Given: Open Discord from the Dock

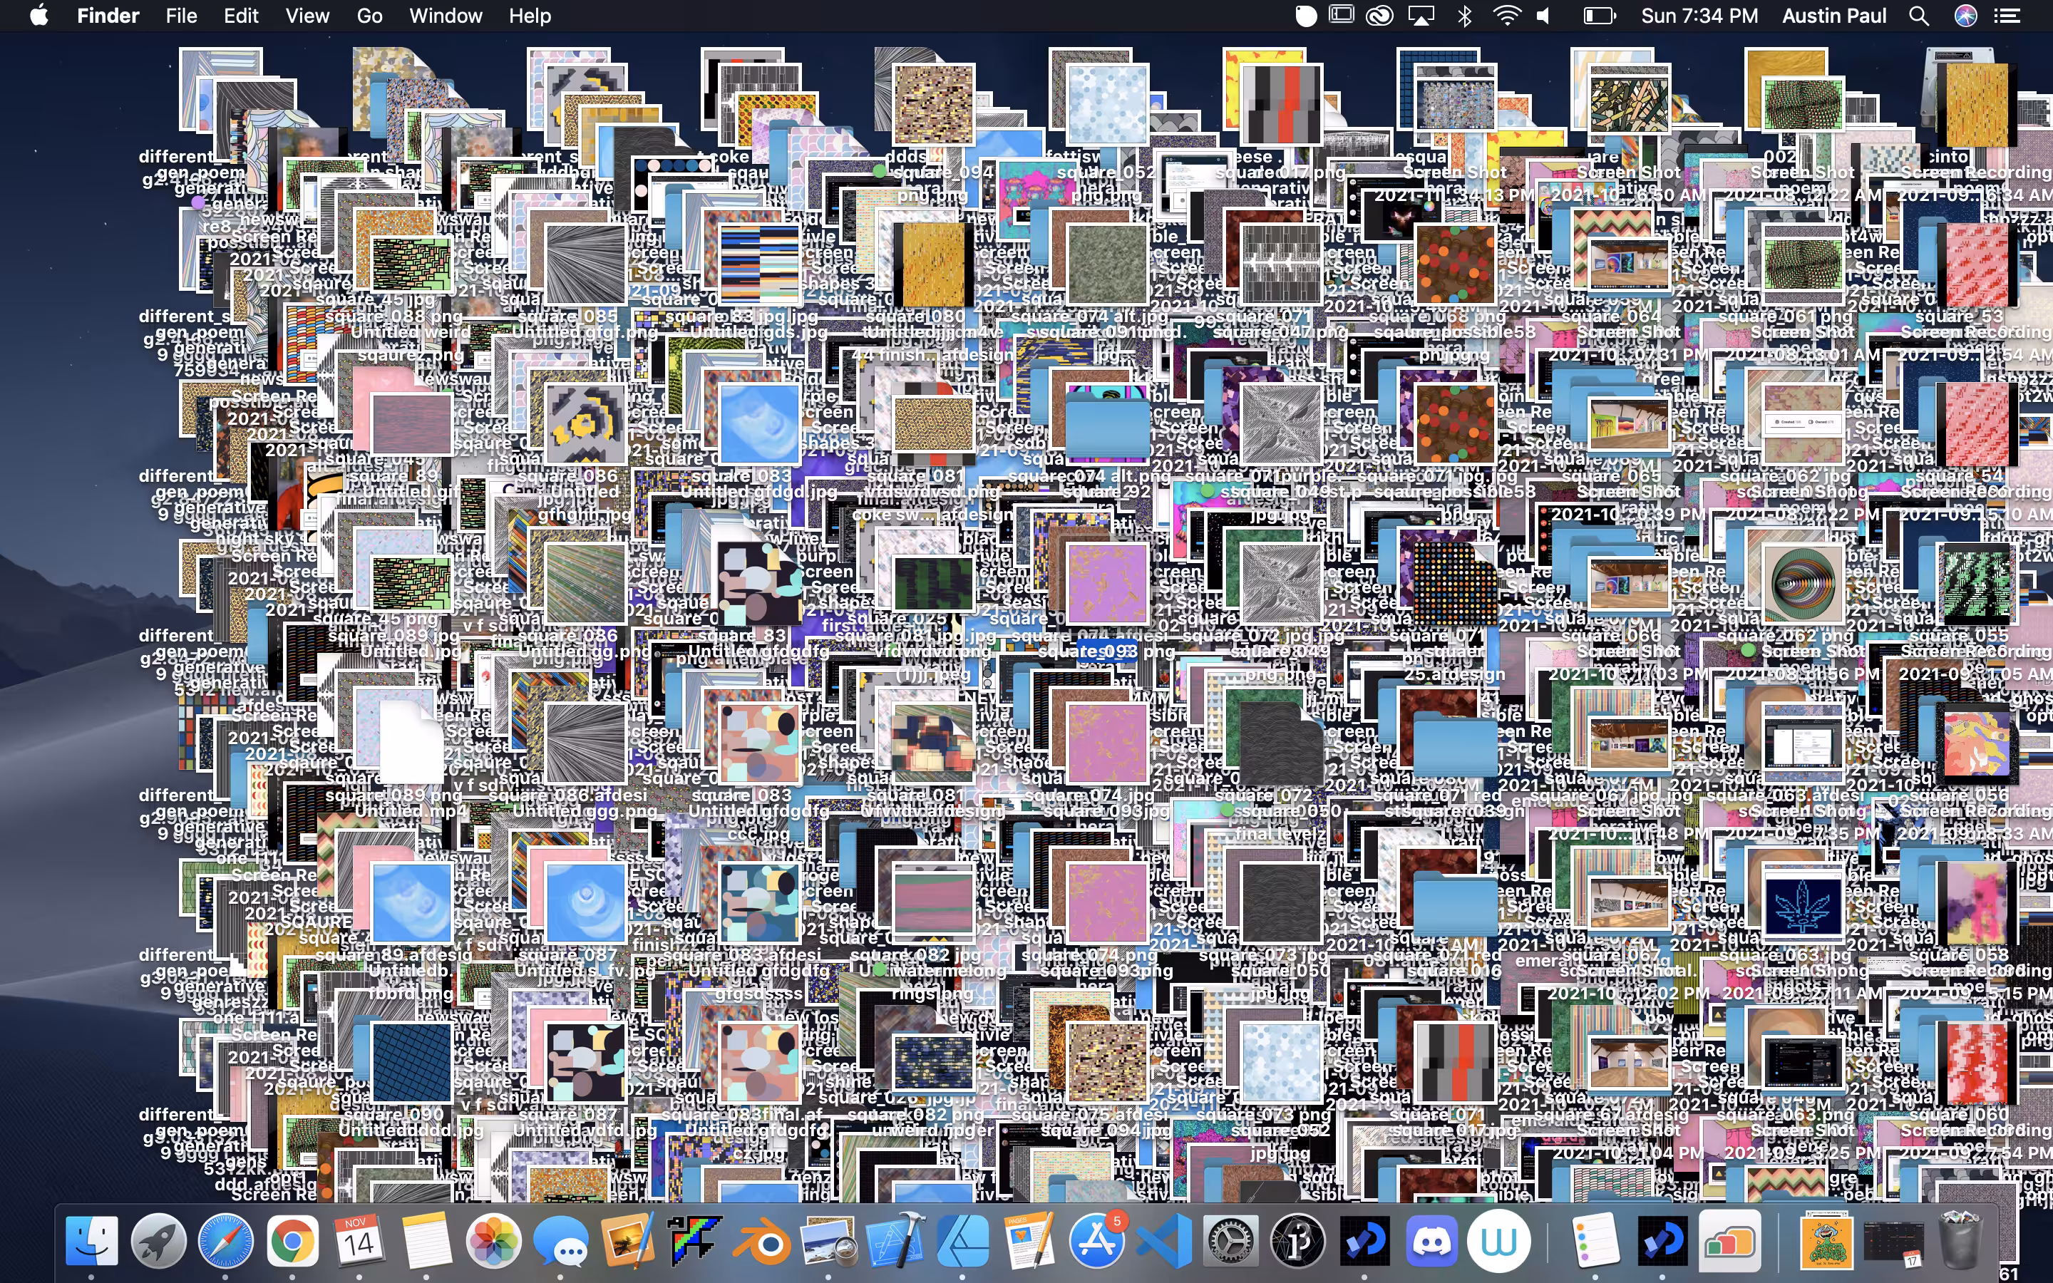Looking at the screenshot, I should [1431, 1242].
